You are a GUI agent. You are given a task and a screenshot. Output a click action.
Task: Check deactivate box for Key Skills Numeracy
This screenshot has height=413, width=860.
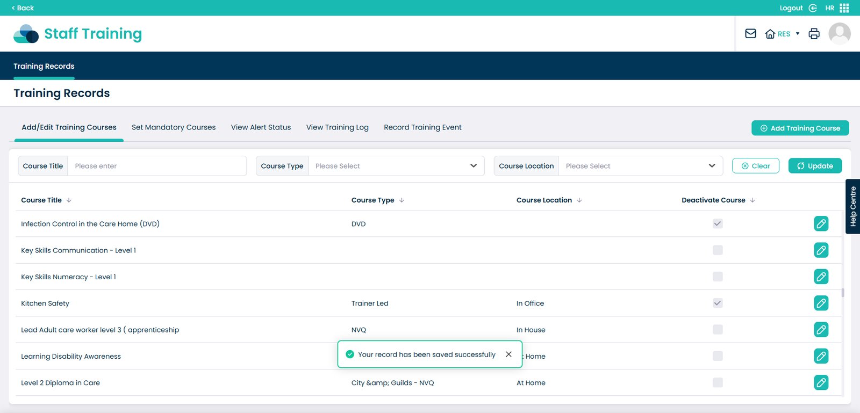718,277
